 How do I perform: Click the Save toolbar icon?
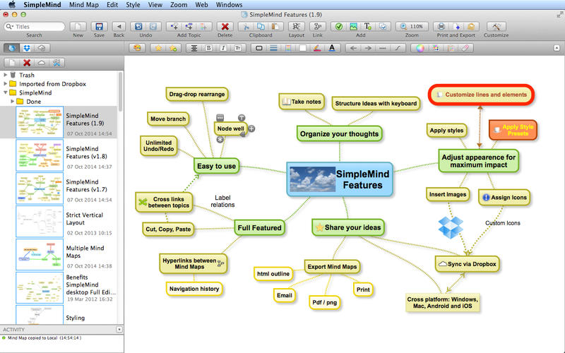[99, 26]
